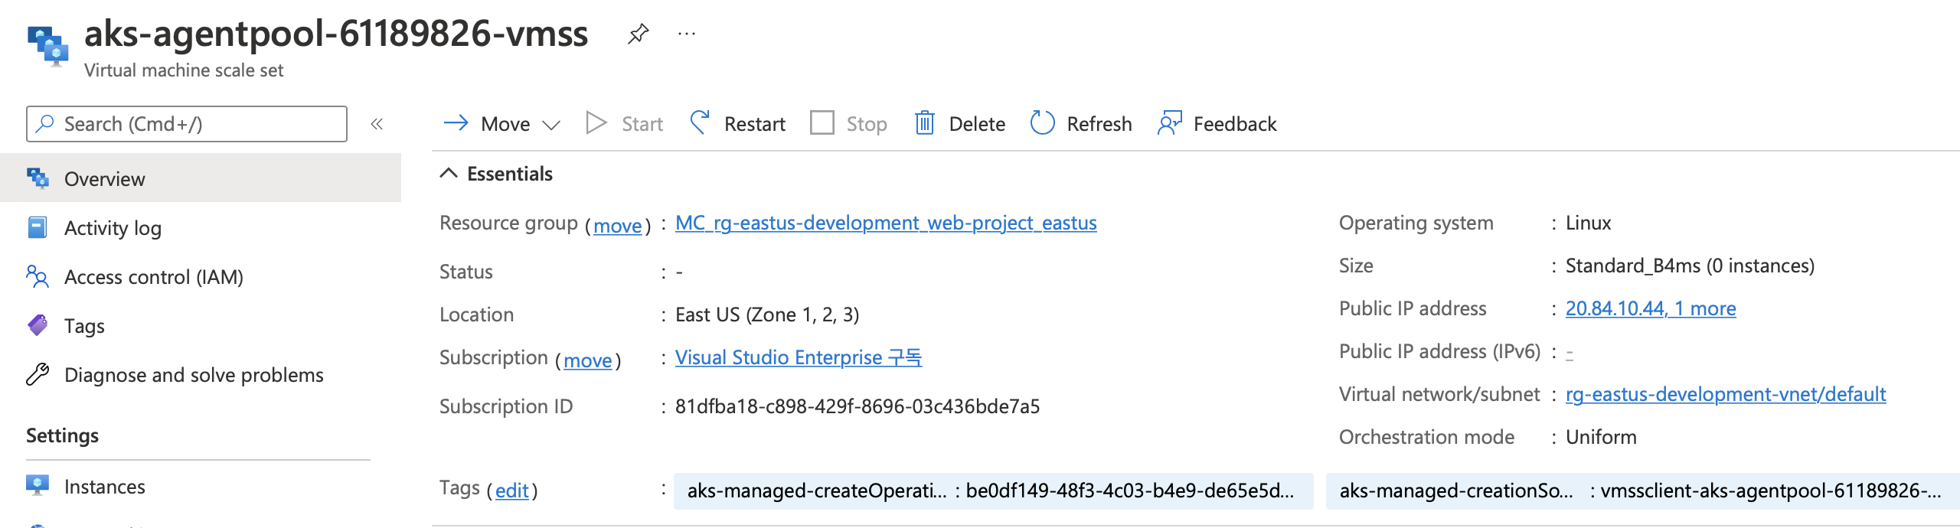Click the Resource group move link

coord(618,226)
